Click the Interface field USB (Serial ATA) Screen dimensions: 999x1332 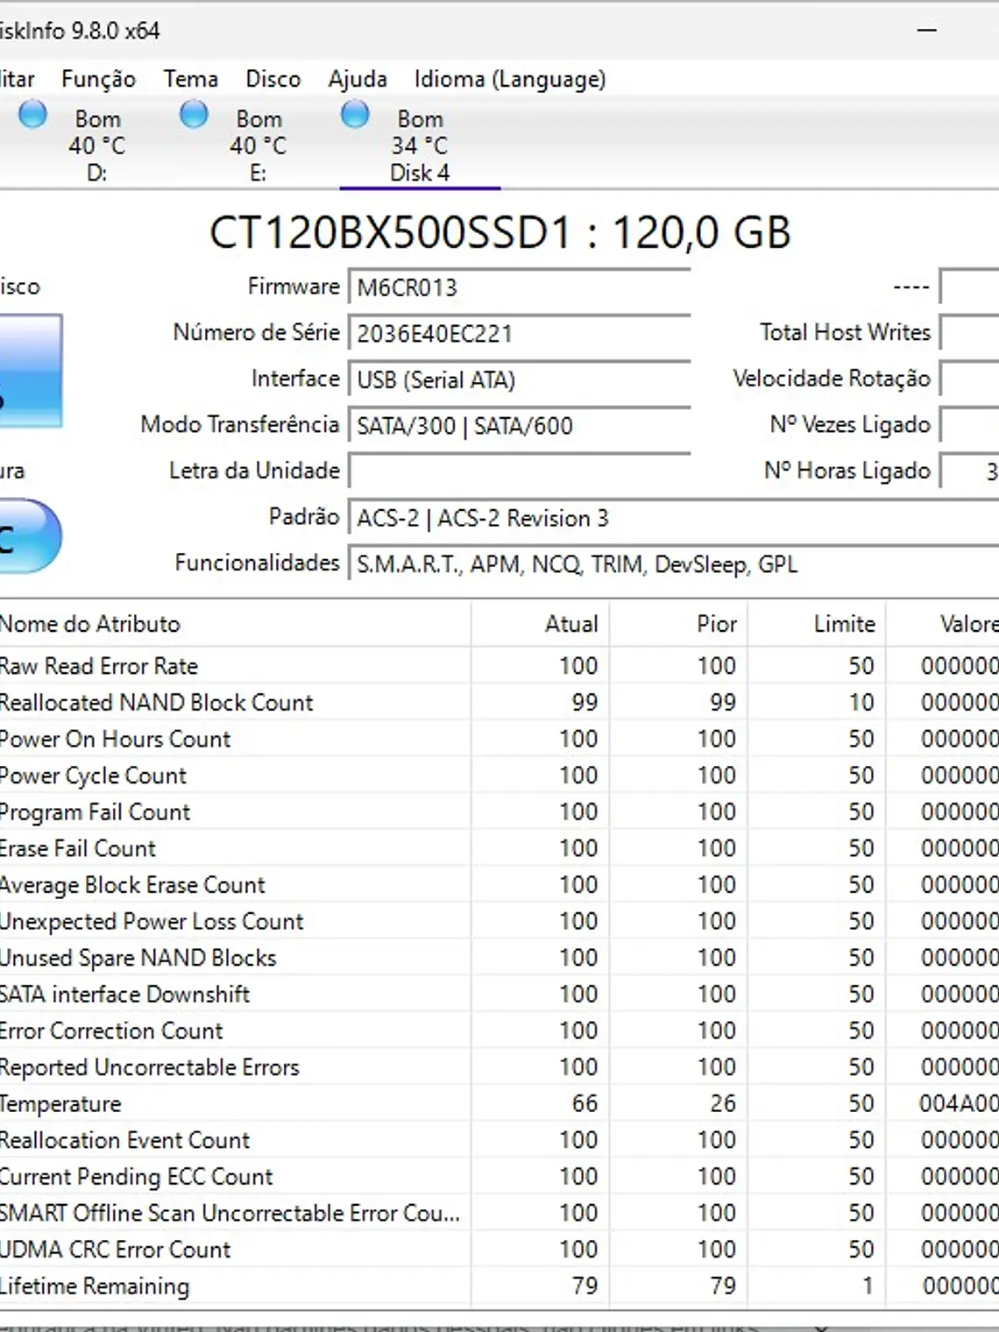[x=520, y=379]
